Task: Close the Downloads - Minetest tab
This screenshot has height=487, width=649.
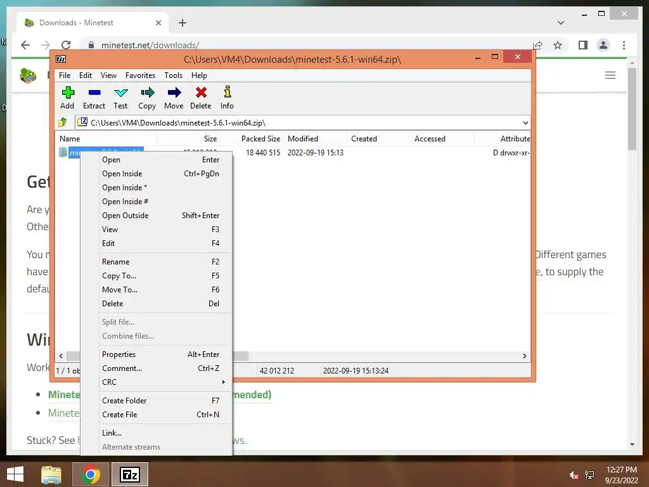Action: click(158, 23)
